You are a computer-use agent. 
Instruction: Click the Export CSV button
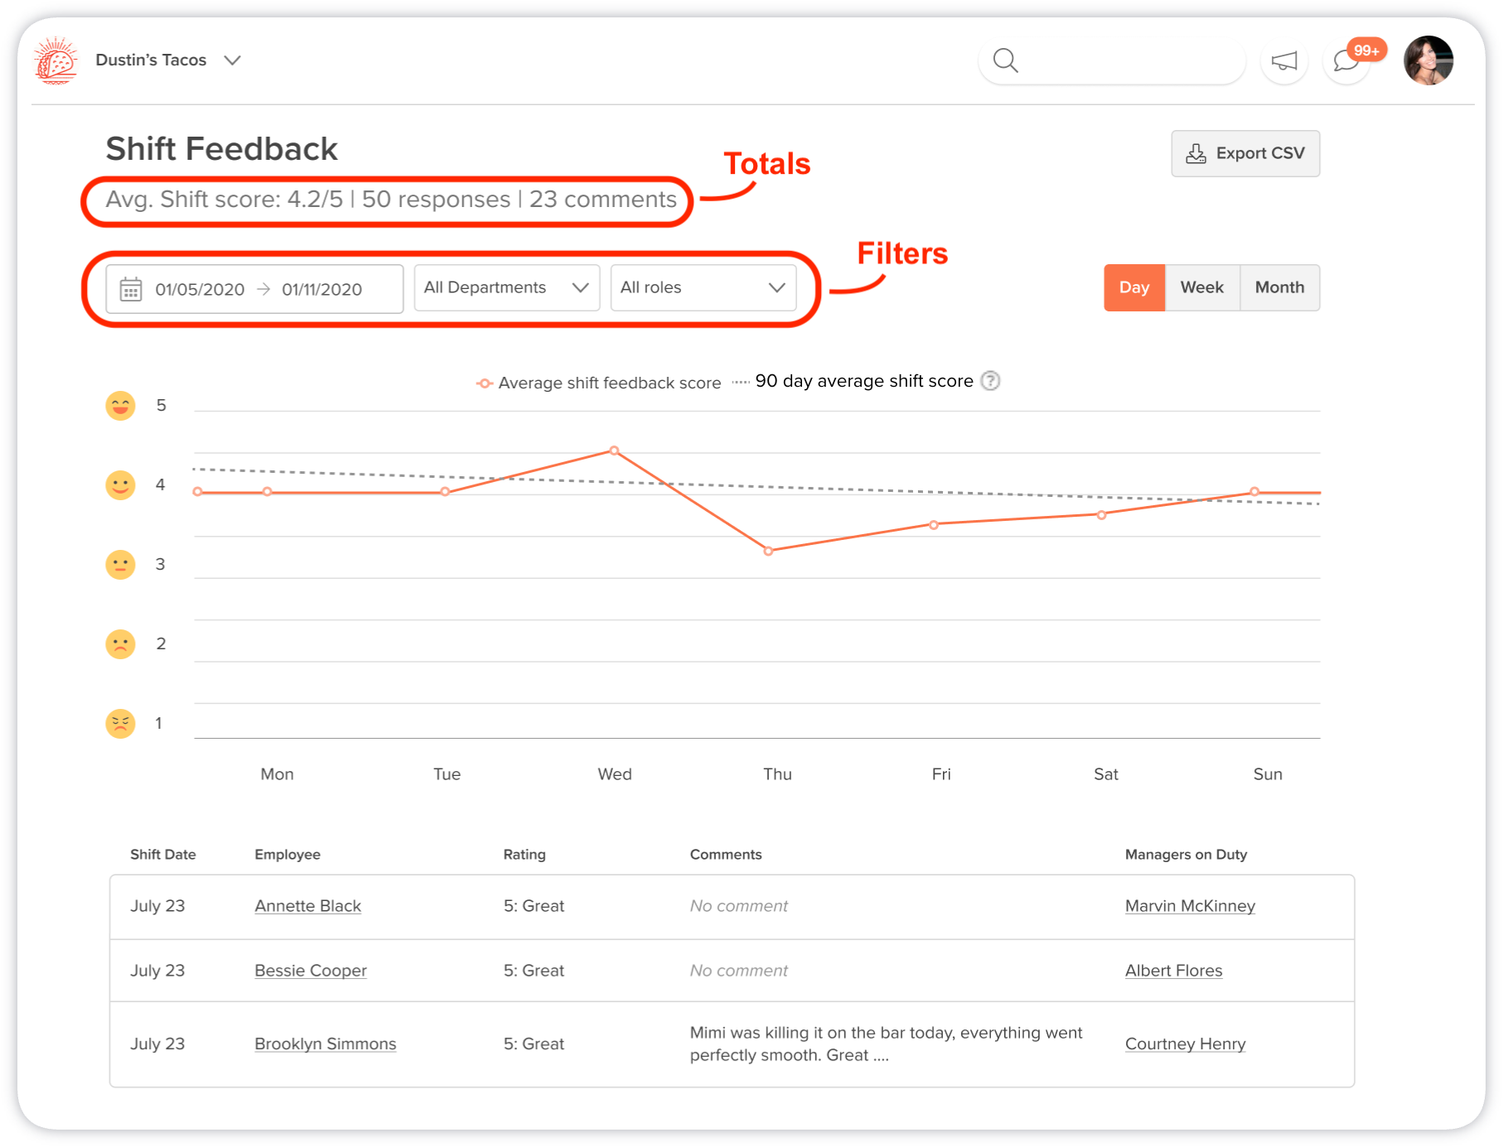(1245, 153)
